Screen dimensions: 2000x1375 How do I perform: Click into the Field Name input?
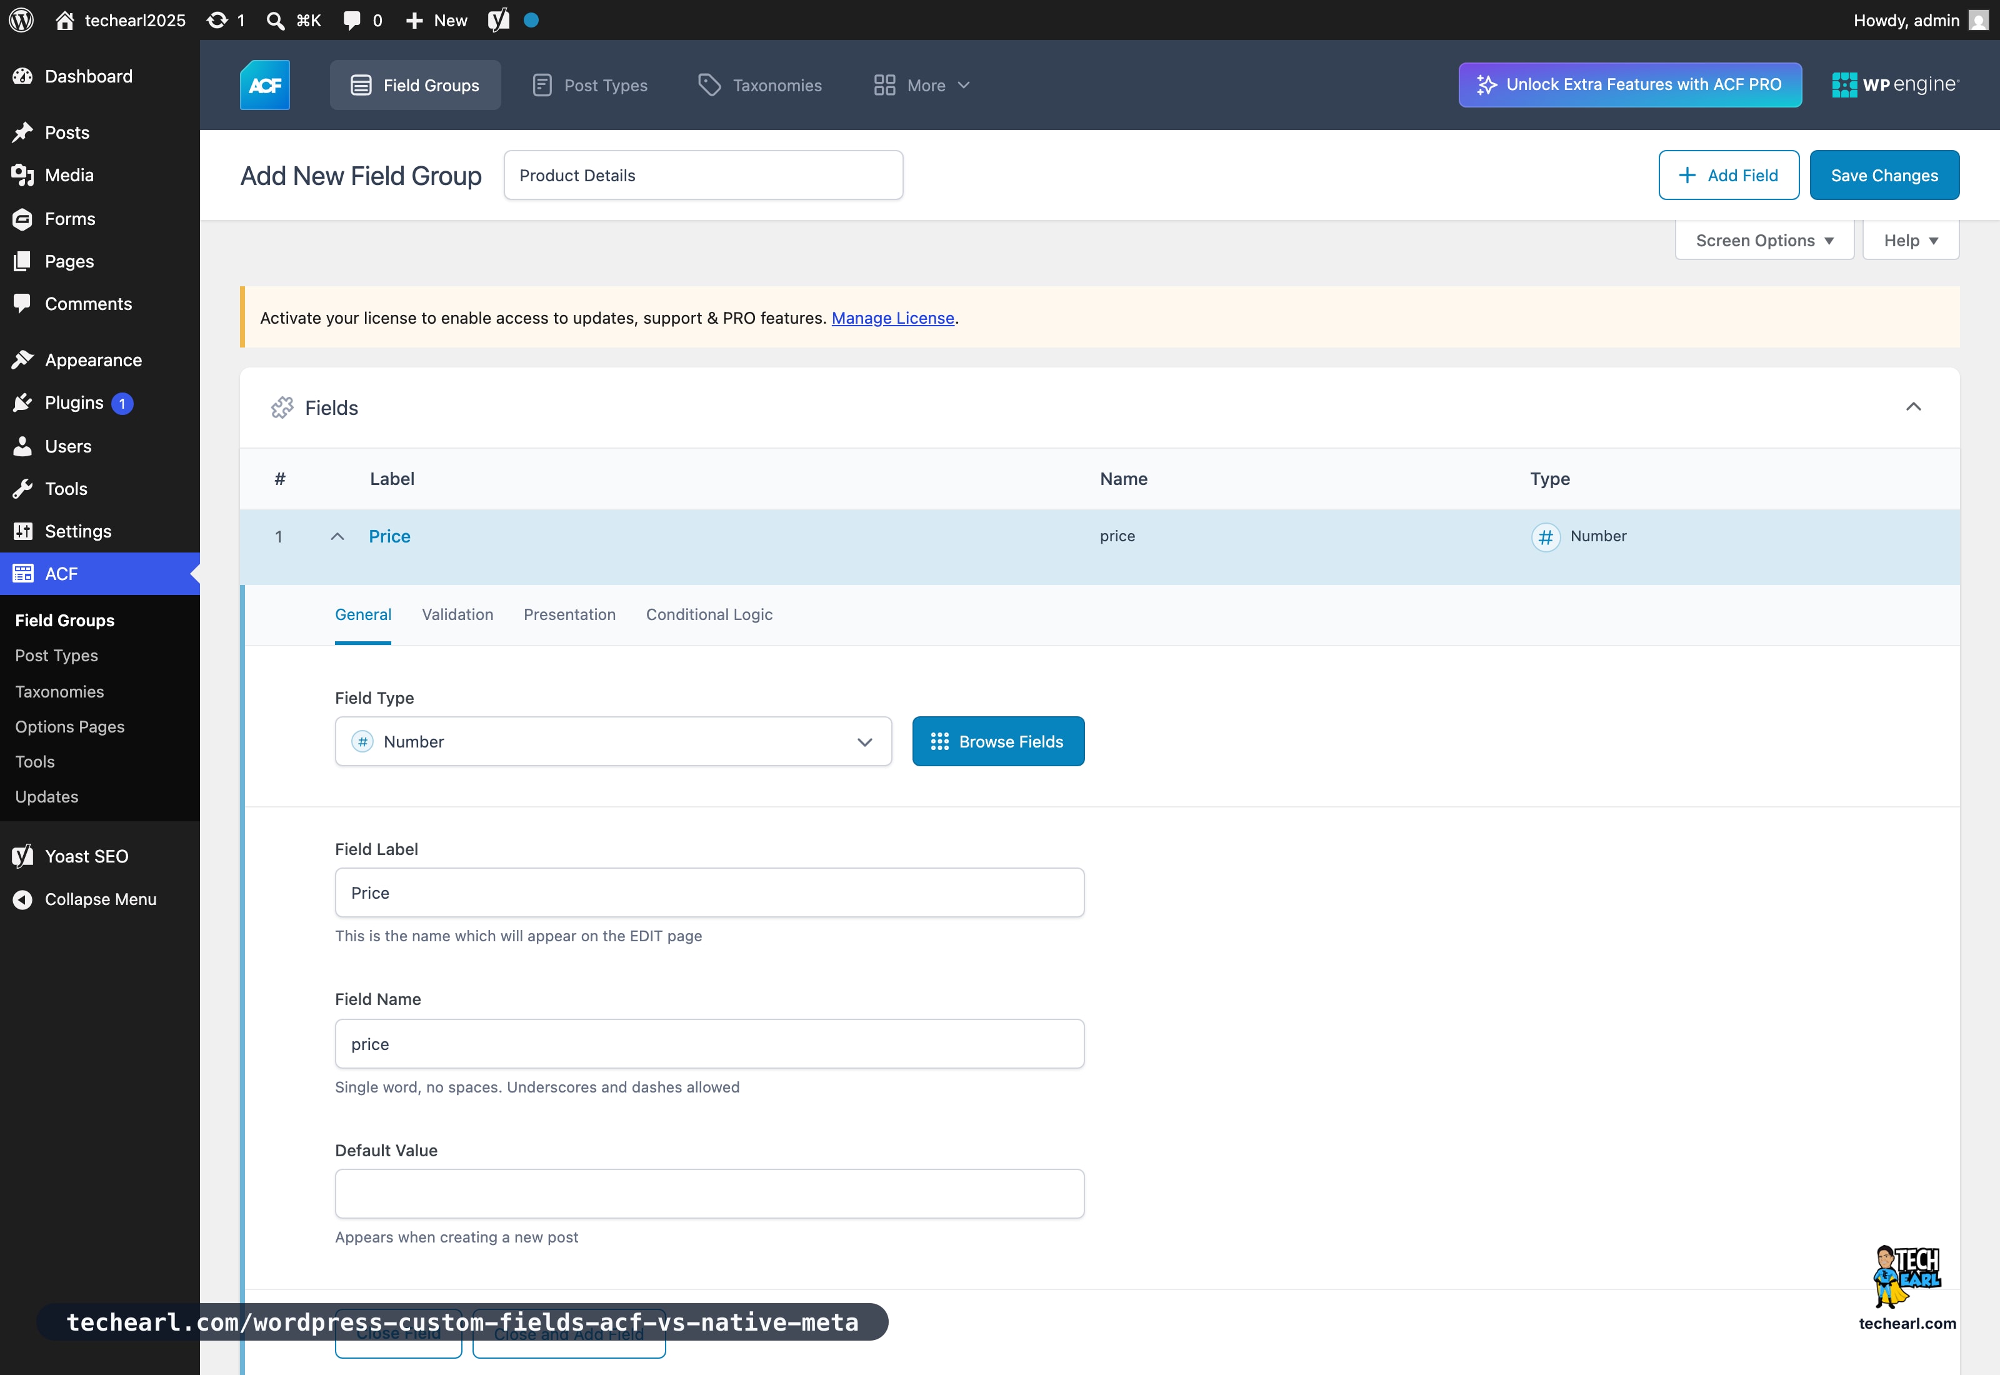point(709,1043)
